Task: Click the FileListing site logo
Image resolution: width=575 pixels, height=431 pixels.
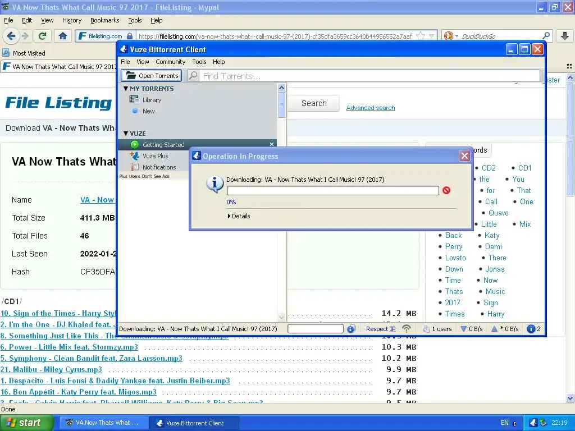Action: [58, 103]
